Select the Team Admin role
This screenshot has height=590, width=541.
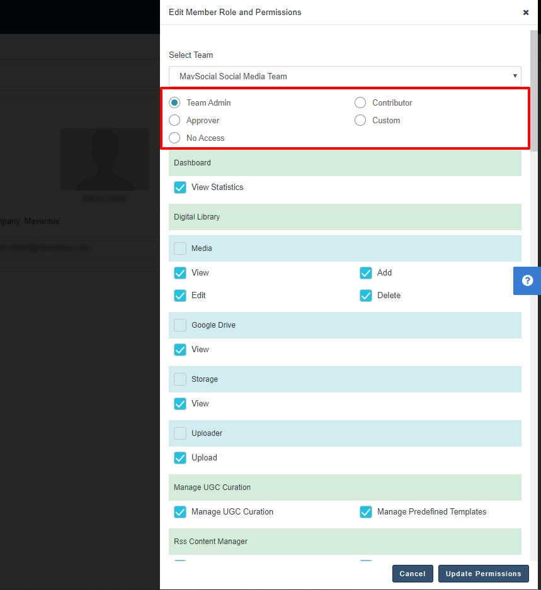click(175, 103)
